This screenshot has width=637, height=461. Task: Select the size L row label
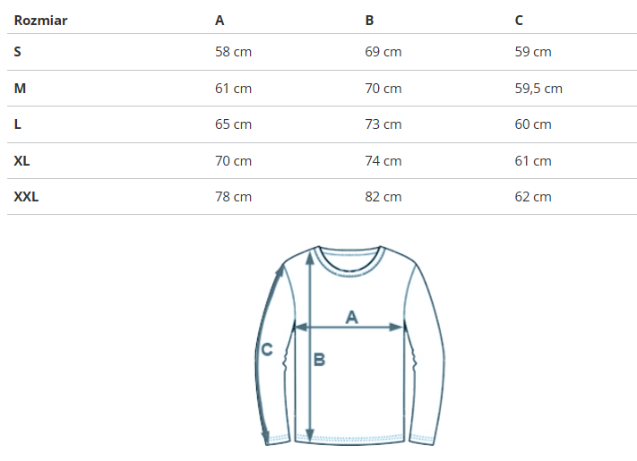(18, 124)
